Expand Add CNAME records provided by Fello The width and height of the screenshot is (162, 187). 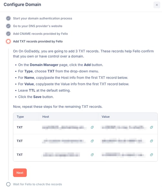pyautogui.click(x=40, y=34)
